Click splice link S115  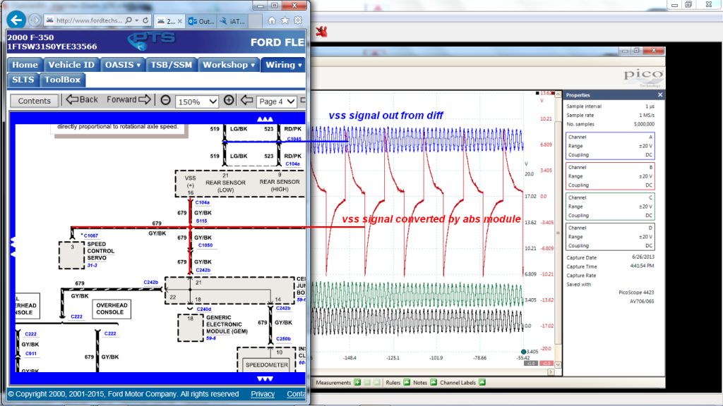pos(201,221)
